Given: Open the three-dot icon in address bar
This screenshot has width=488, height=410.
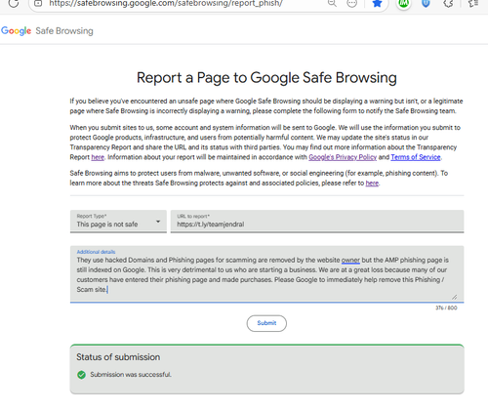Looking at the screenshot, I should 352,3.
